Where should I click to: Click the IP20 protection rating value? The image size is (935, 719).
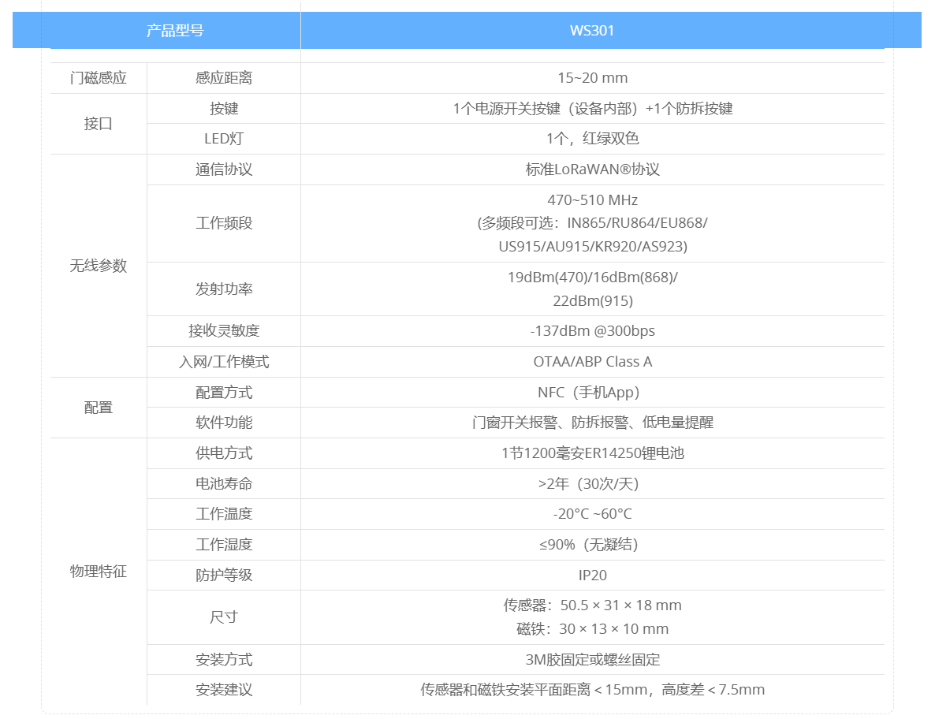(592, 576)
